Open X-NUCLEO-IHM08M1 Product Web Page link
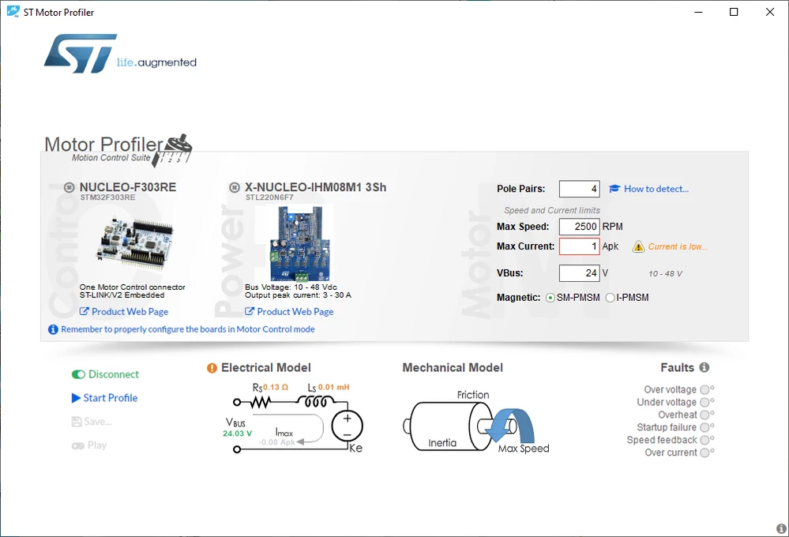 289,311
